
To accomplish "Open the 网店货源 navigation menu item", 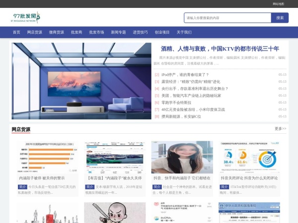I will coord(34,32).
